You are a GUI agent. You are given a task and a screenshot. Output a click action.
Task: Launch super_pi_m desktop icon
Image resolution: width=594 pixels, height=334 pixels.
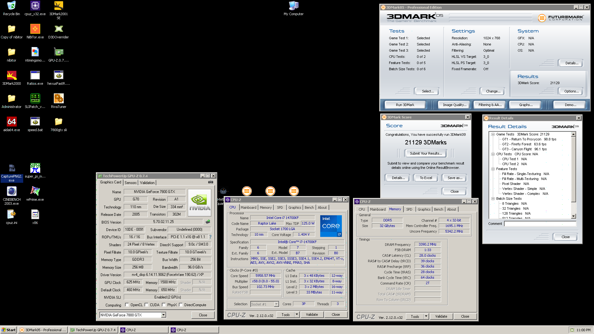(x=35, y=171)
